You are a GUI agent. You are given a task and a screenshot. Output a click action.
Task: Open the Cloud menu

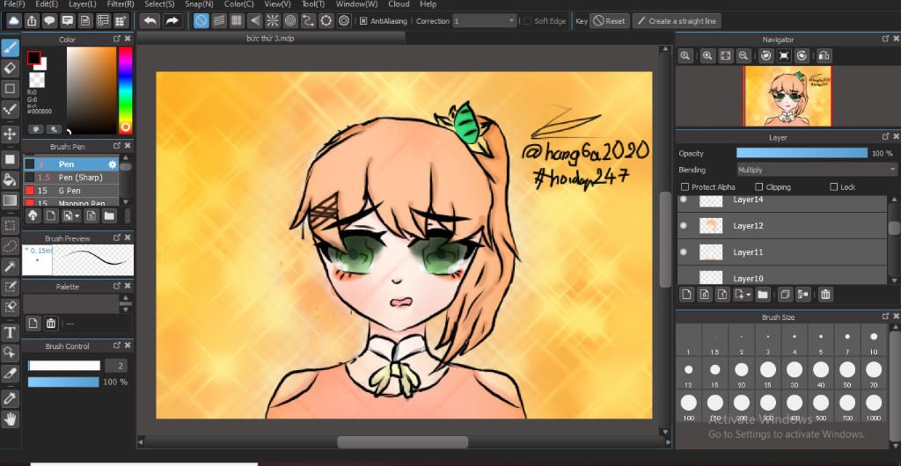[399, 4]
